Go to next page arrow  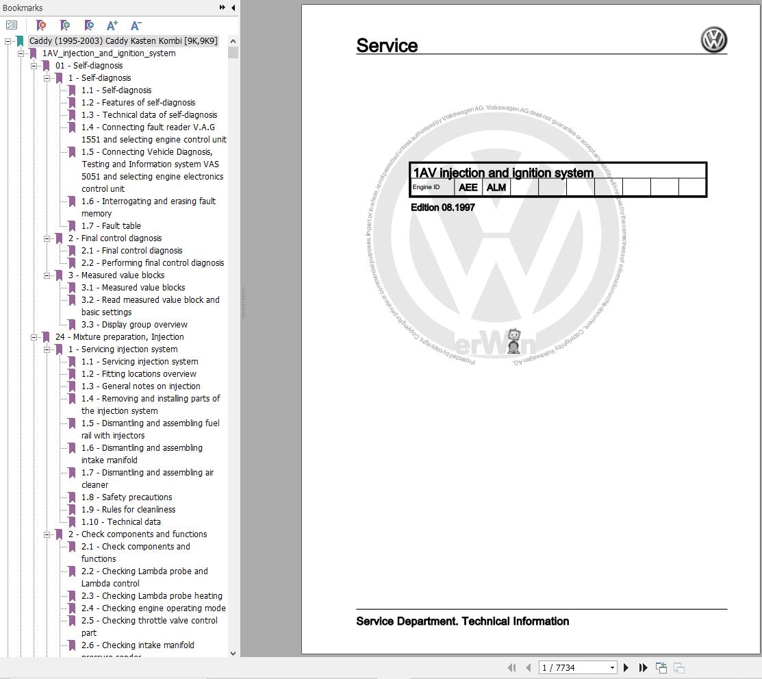click(x=626, y=668)
